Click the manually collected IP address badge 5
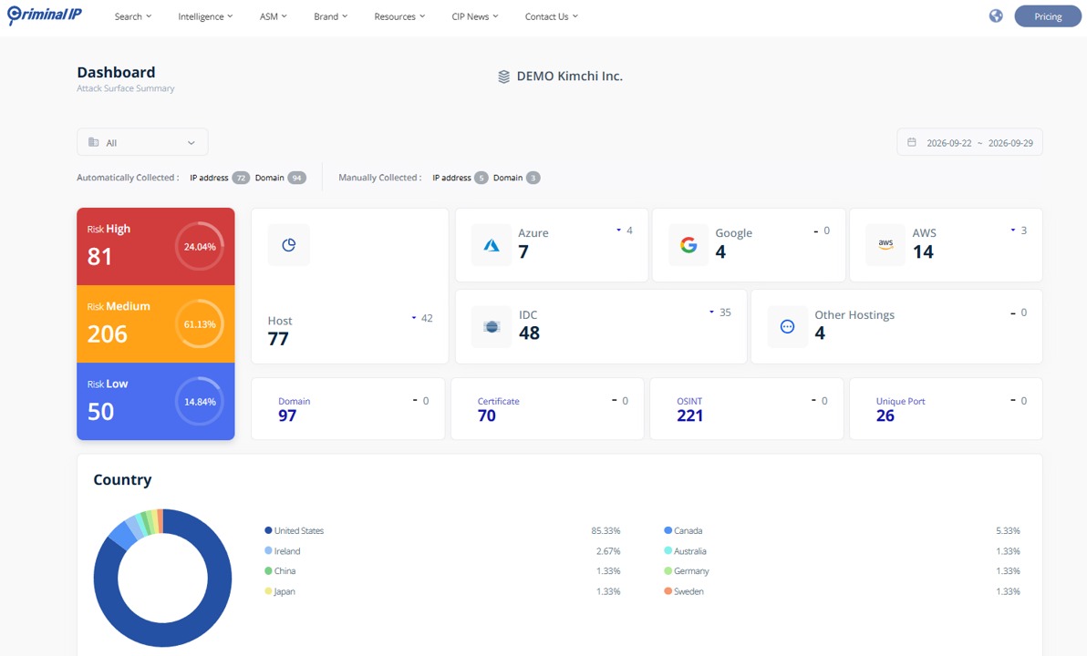The width and height of the screenshot is (1087, 656). coord(481,178)
